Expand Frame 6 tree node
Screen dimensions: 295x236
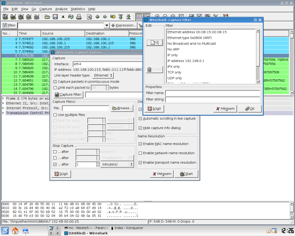pos(3,98)
